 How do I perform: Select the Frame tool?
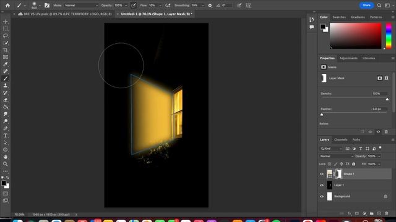pyautogui.click(x=6, y=57)
